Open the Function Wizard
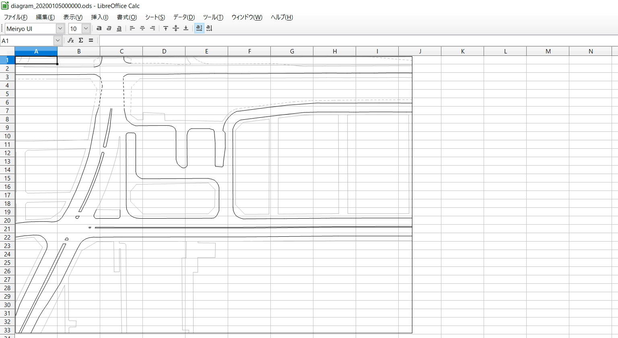This screenshot has width=618, height=338. tap(71, 40)
